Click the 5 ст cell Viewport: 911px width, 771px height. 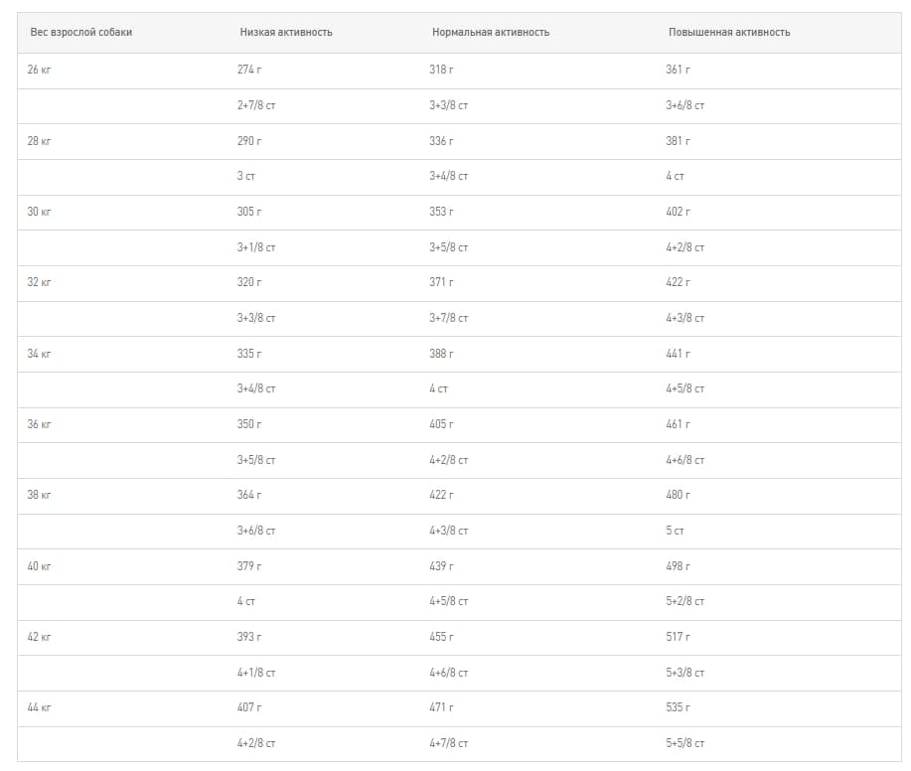pos(675,531)
